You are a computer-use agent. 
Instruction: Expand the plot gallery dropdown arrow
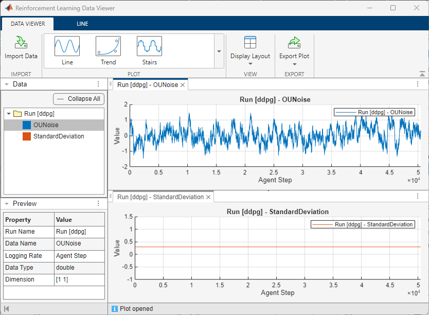tap(219, 51)
